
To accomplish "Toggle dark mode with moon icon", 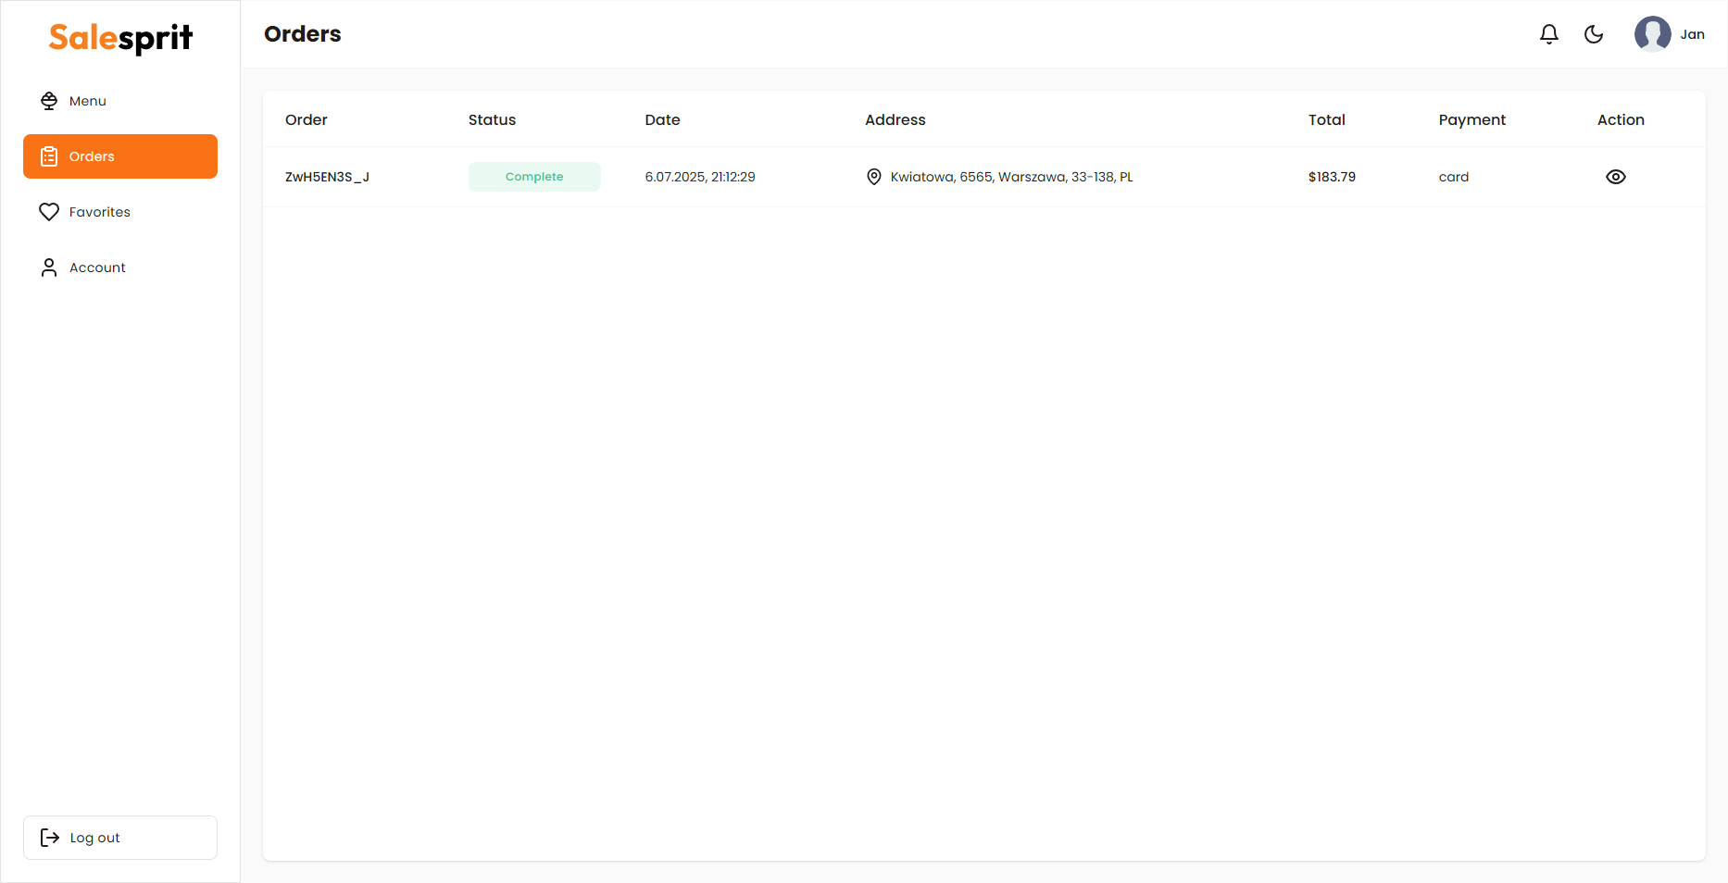I will pyautogui.click(x=1594, y=34).
